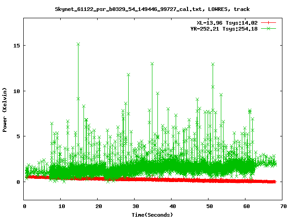
Task: Click the tallest green peak marker near 15 Kelvin
Action: pyautogui.click(x=78, y=44)
